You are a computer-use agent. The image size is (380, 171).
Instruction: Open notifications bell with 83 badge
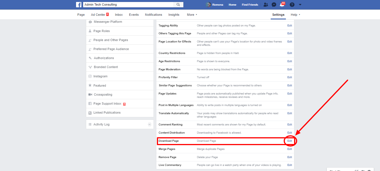click(282, 4)
